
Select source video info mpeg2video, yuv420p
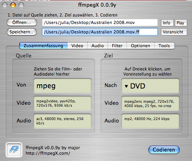(x=62, y=103)
